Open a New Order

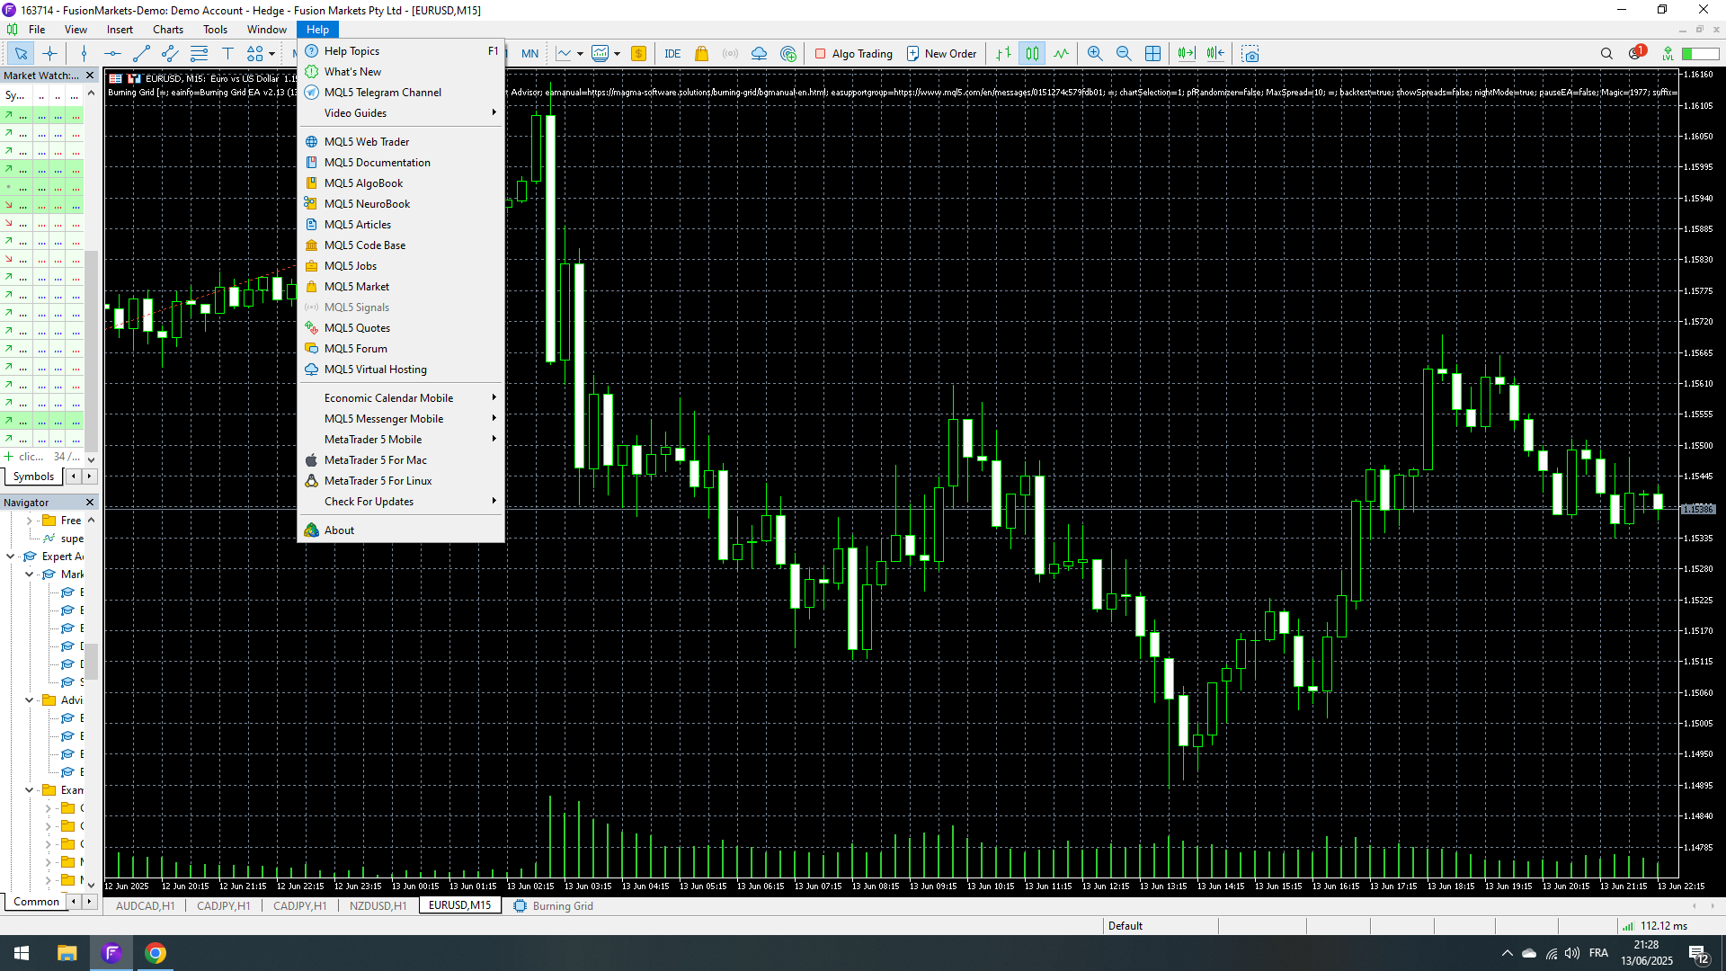click(x=941, y=54)
